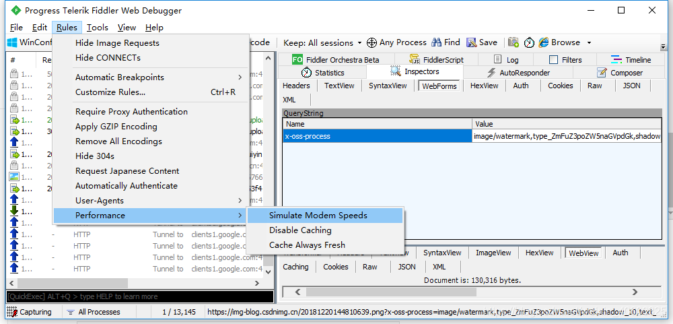Choose Simulate Modem Speeds
Viewport: 673px width, 324px height.
(318, 216)
